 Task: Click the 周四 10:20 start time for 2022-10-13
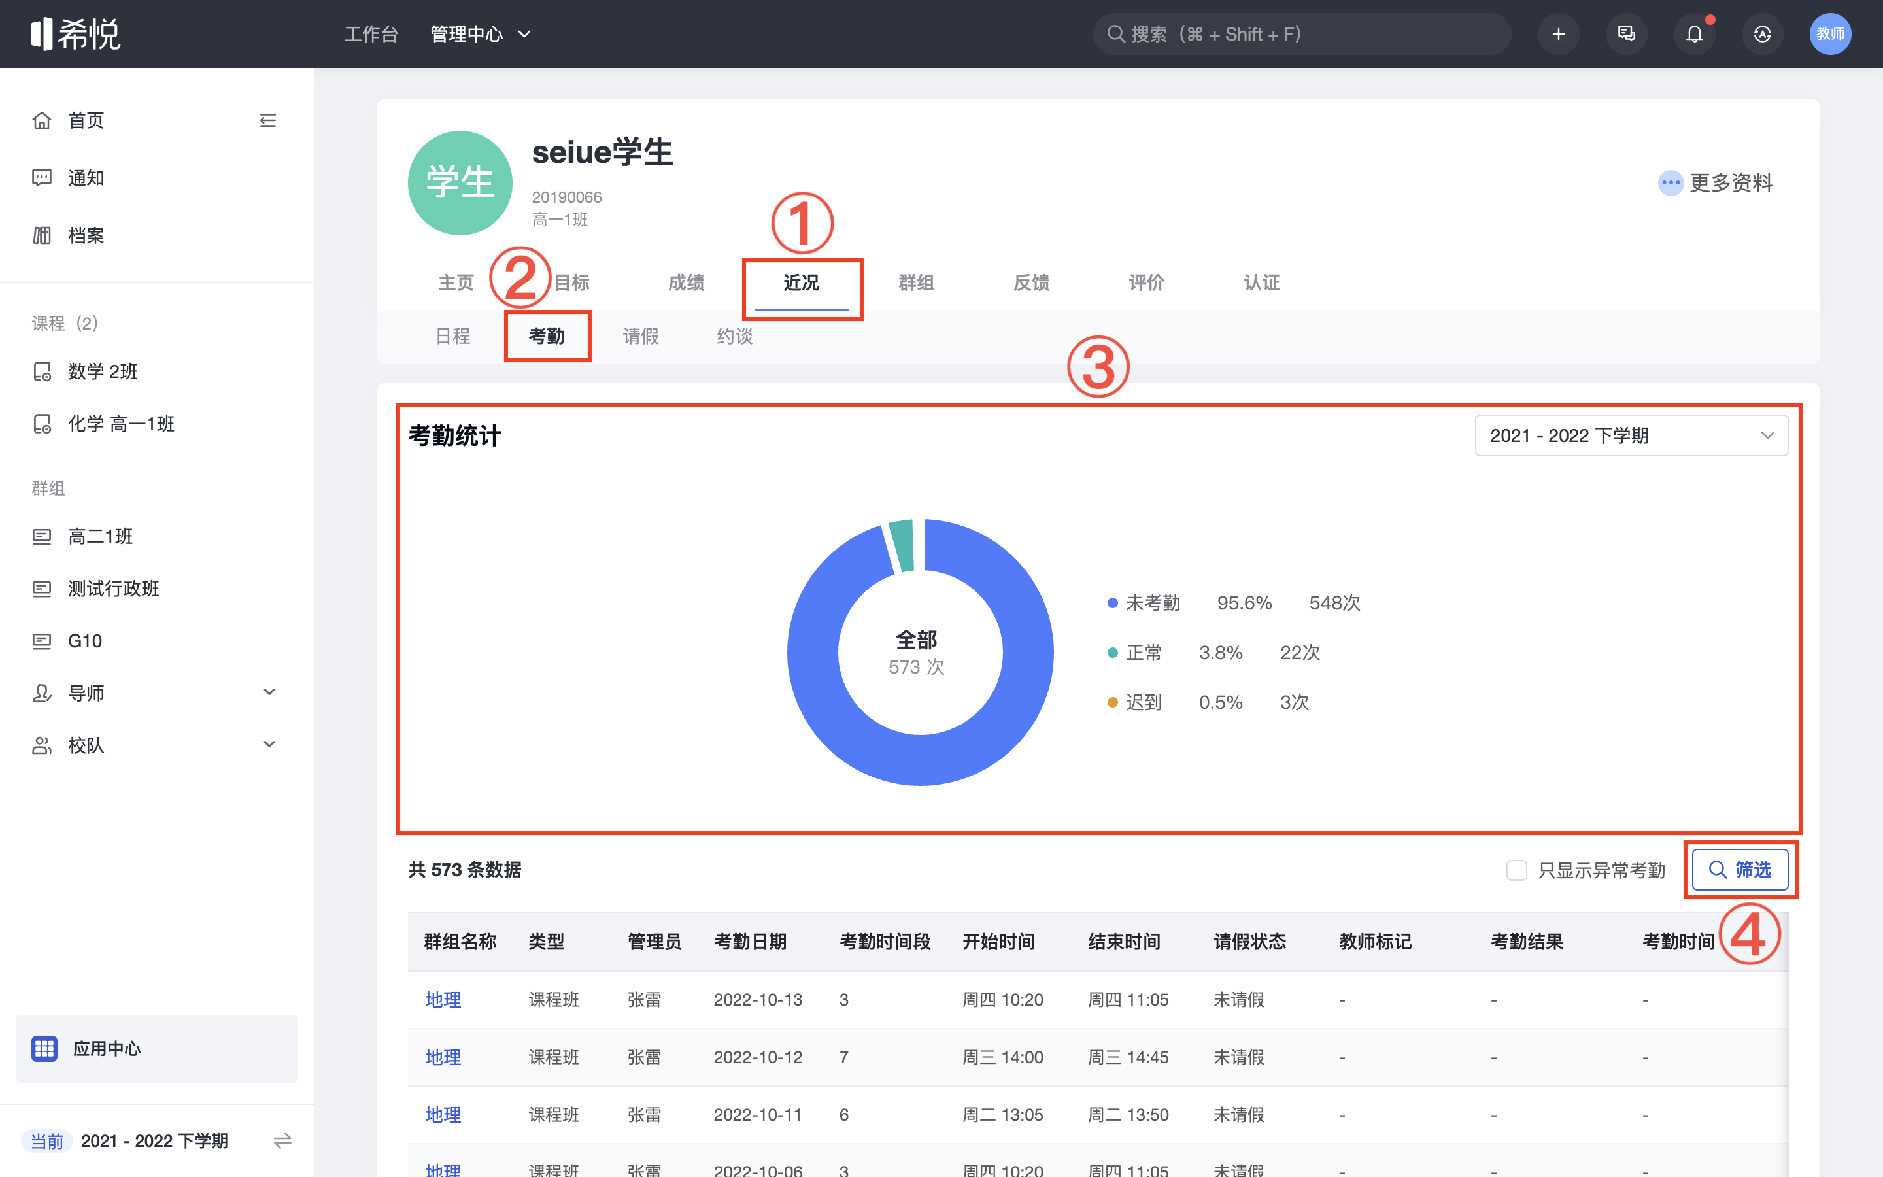1003,1000
